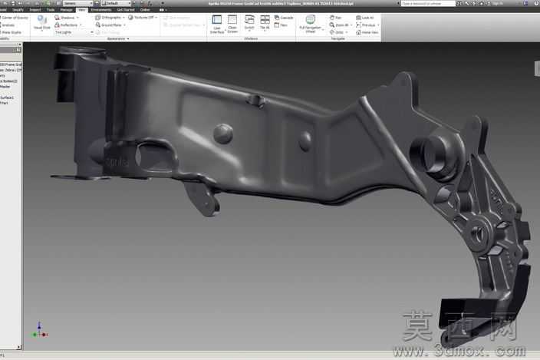Click the Look At tool
The width and height of the screenshot is (540, 360).
pyautogui.click(x=364, y=18)
